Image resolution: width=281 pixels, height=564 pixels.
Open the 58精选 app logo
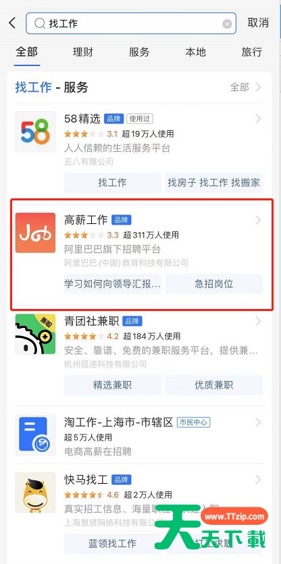tap(35, 132)
